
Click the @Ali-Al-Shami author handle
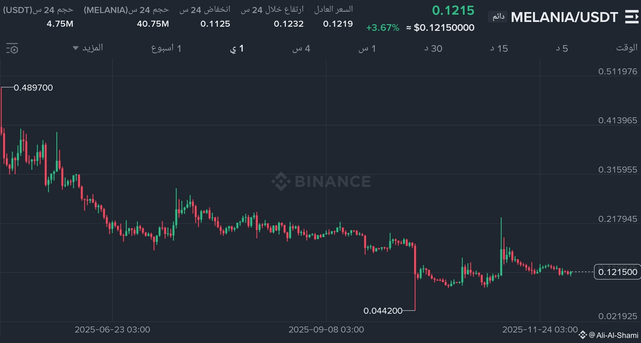614,335
